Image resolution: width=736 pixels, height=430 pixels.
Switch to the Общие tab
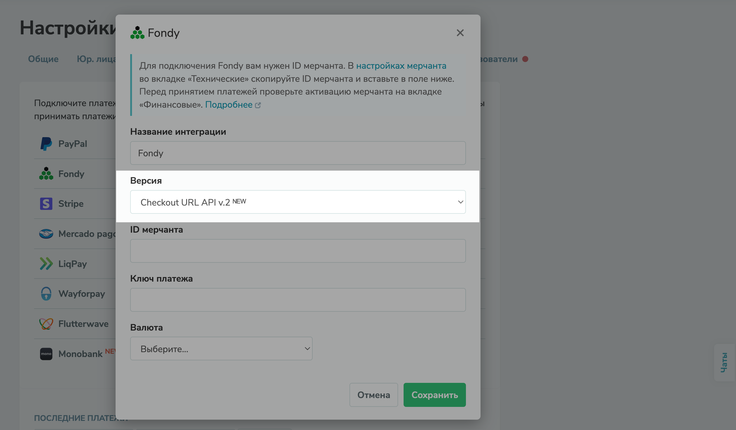point(43,59)
